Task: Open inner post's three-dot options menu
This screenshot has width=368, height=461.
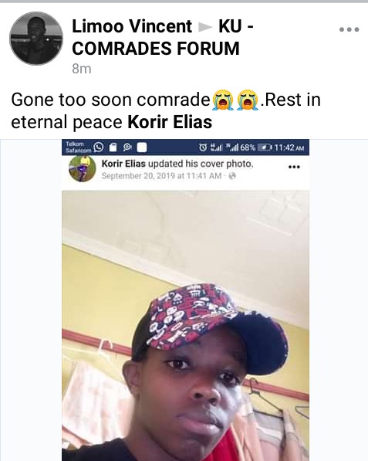Action: 294,167
